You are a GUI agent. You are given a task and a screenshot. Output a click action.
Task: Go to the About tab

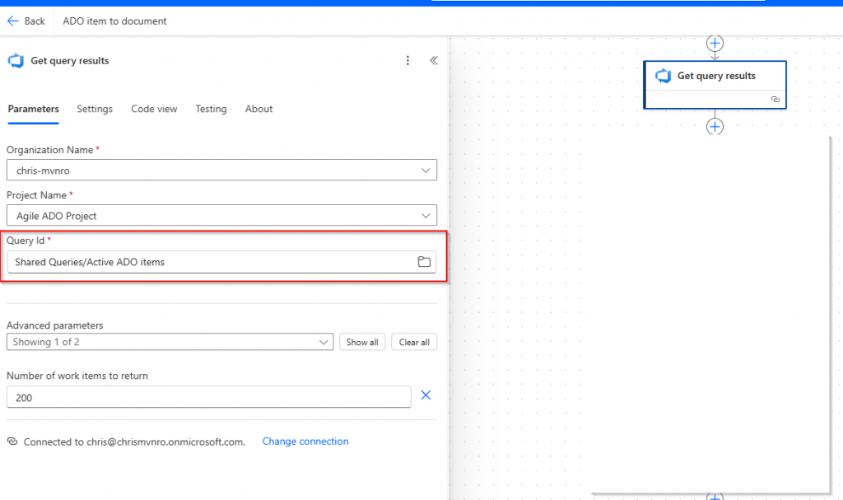(x=258, y=109)
